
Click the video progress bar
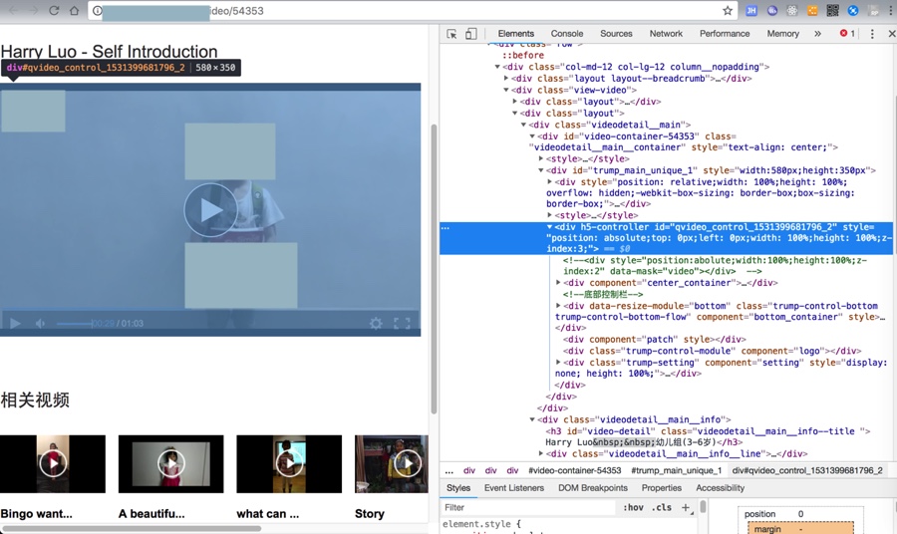[x=75, y=324]
